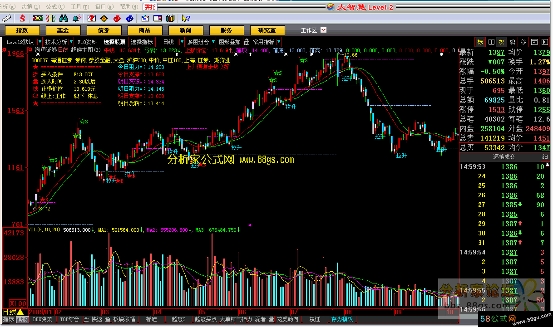Open the 工作区 workspace dropdown arrow
Screen dimensions: 553x327
[323, 30]
